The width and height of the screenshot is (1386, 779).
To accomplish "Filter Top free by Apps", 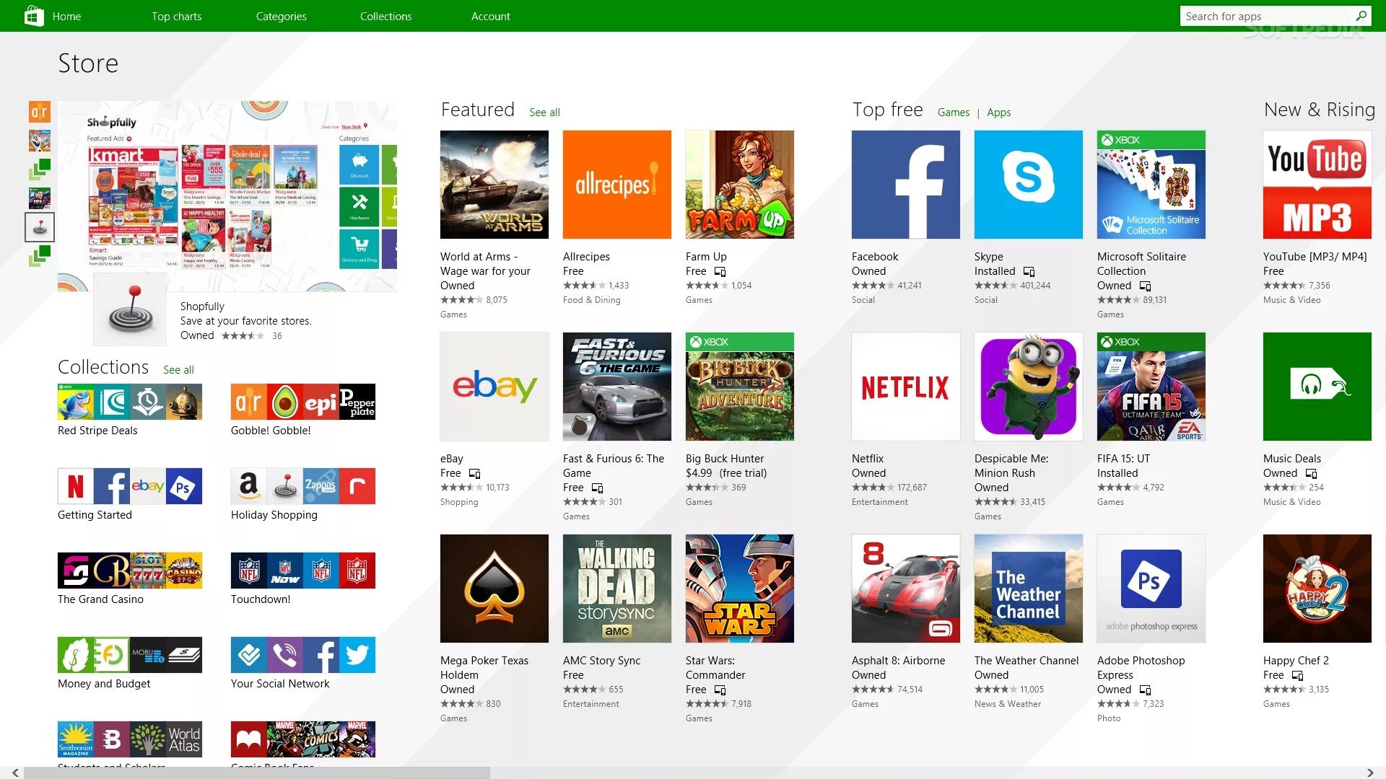I will 998,113.
